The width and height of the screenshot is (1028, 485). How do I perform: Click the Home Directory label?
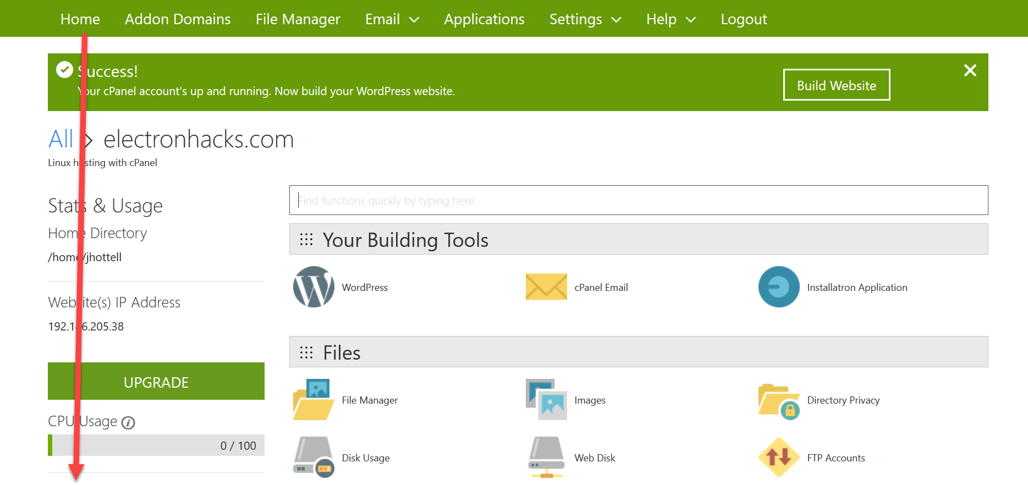[x=97, y=233]
